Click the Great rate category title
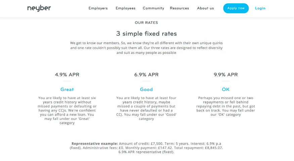 click(x=67, y=89)
